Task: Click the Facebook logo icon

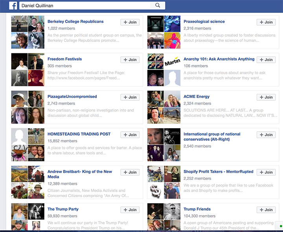Action: coord(13,5)
